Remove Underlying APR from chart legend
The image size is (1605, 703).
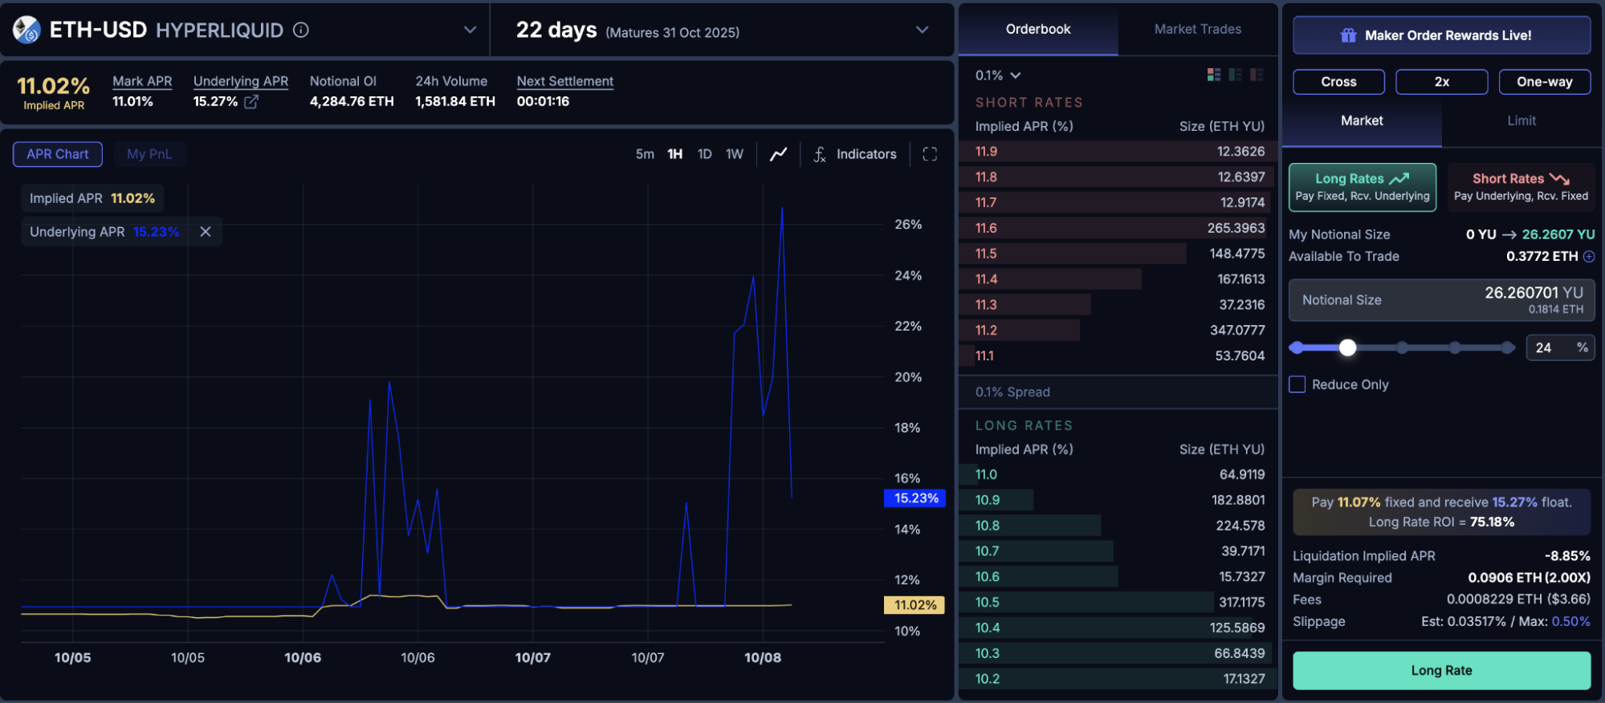click(206, 232)
